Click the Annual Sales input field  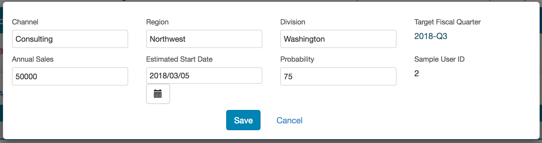coord(70,77)
